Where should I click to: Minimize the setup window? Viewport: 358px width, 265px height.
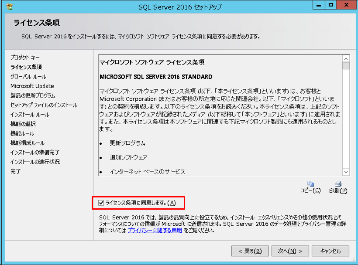click(319, 5)
